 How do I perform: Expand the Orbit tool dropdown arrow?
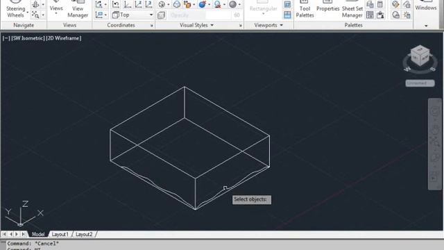[43, 4]
